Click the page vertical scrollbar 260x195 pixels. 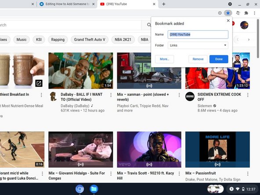258,38
